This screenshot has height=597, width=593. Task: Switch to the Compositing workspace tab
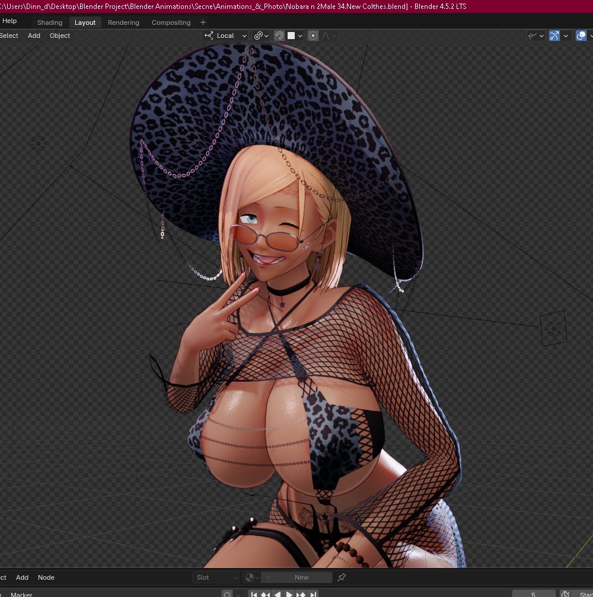(171, 23)
